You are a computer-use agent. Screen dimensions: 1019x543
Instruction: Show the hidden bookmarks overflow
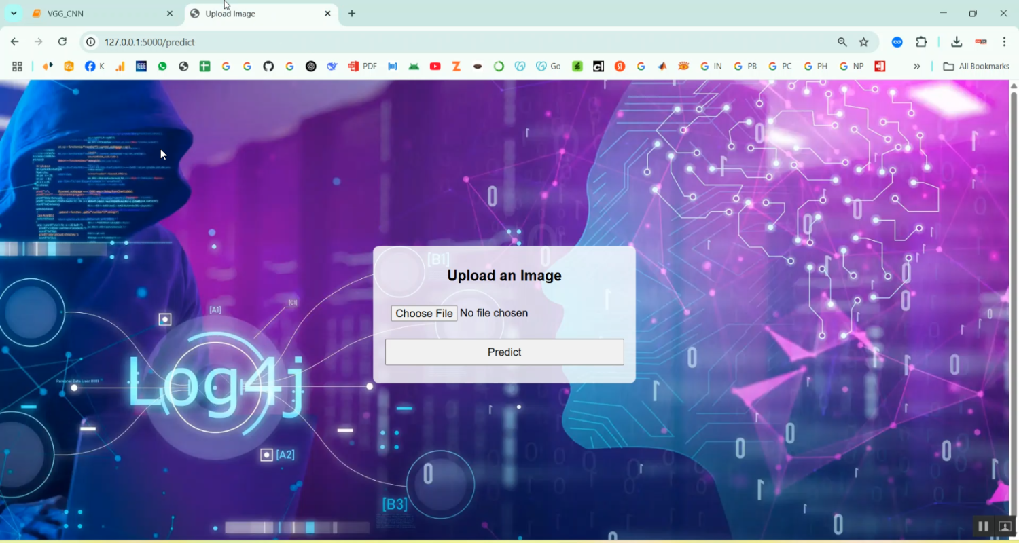click(x=917, y=67)
